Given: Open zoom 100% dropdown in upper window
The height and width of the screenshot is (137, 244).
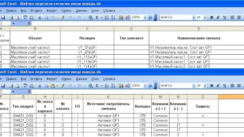Looking at the screenshot, I should [145, 18].
